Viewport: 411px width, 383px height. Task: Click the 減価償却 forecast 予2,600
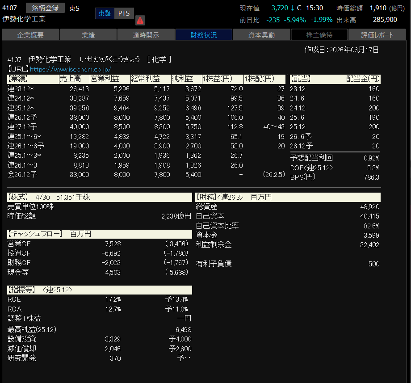click(180, 349)
